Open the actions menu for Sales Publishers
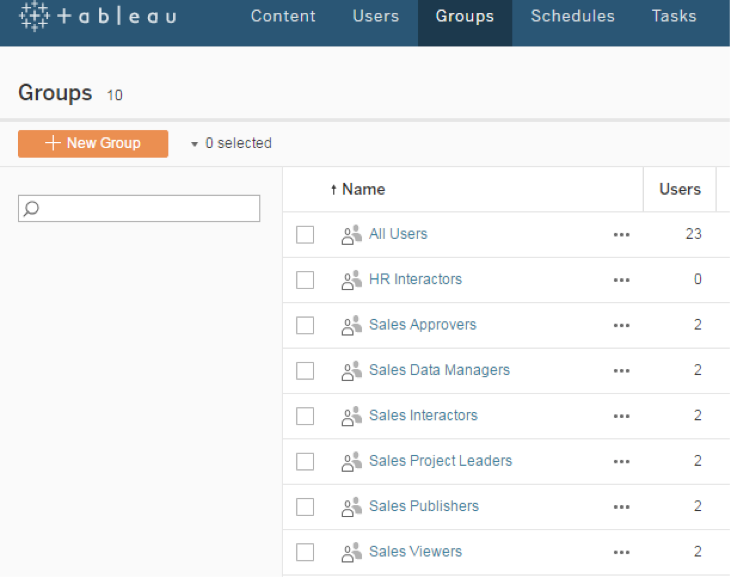 [x=621, y=506]
